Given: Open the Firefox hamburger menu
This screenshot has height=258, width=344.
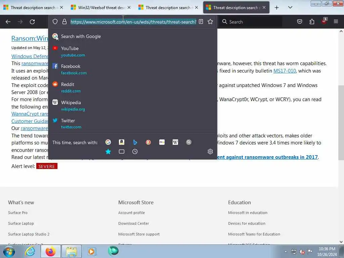Looking at the screenshot, I should click(x=336, y=21).
